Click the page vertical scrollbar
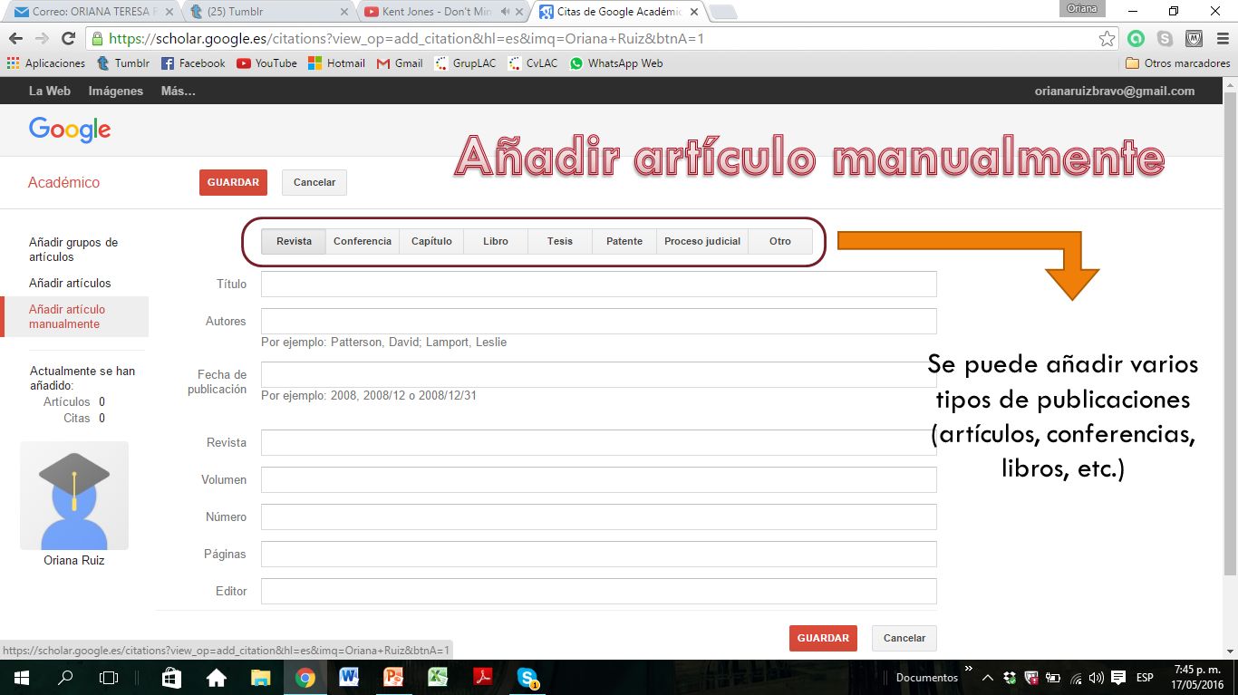This screenshot has width=1238, height=695. [1230, 335]
